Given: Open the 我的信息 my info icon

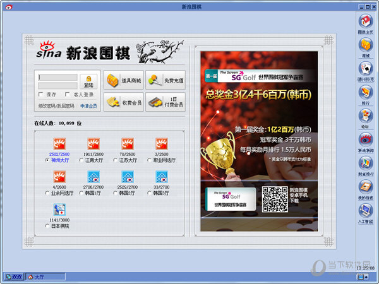Looking at the screenshot, I should click(x=366, y=187).
